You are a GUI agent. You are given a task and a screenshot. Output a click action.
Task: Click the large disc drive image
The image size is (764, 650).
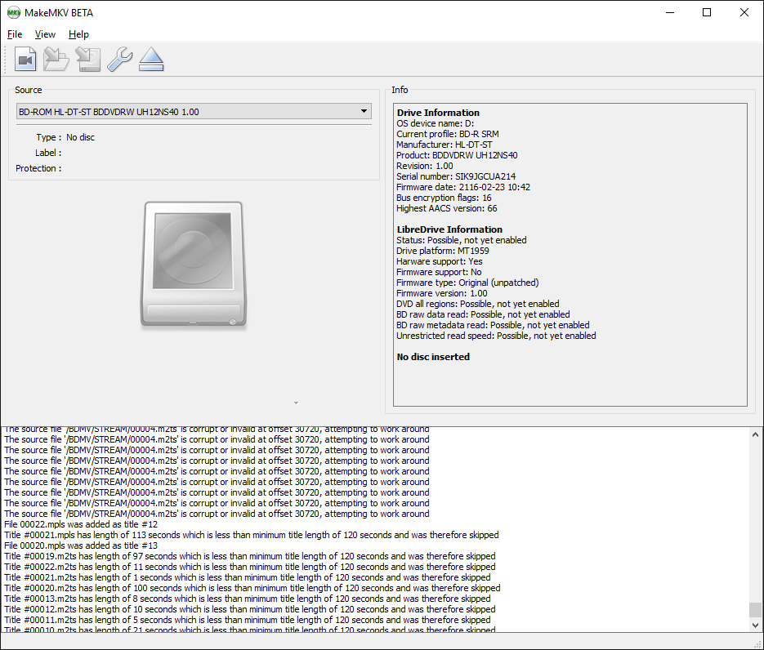(x=194, y=265)
